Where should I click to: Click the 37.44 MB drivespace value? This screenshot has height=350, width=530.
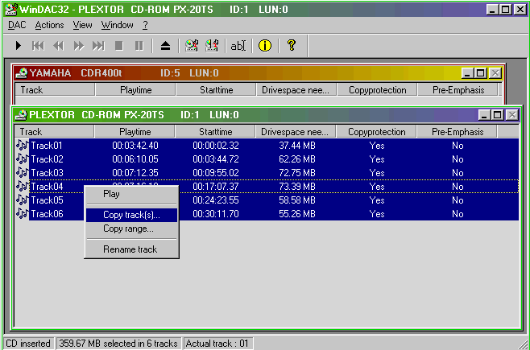(x=296, y=146)
